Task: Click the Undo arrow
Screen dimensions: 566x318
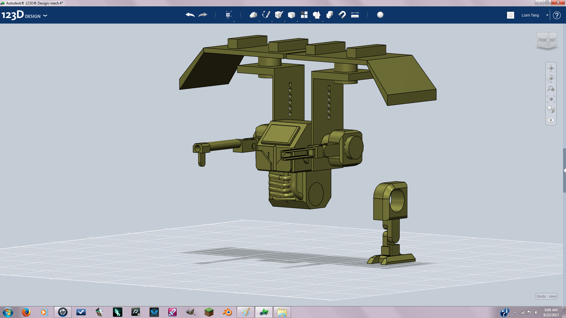Action: pos(190,15)
